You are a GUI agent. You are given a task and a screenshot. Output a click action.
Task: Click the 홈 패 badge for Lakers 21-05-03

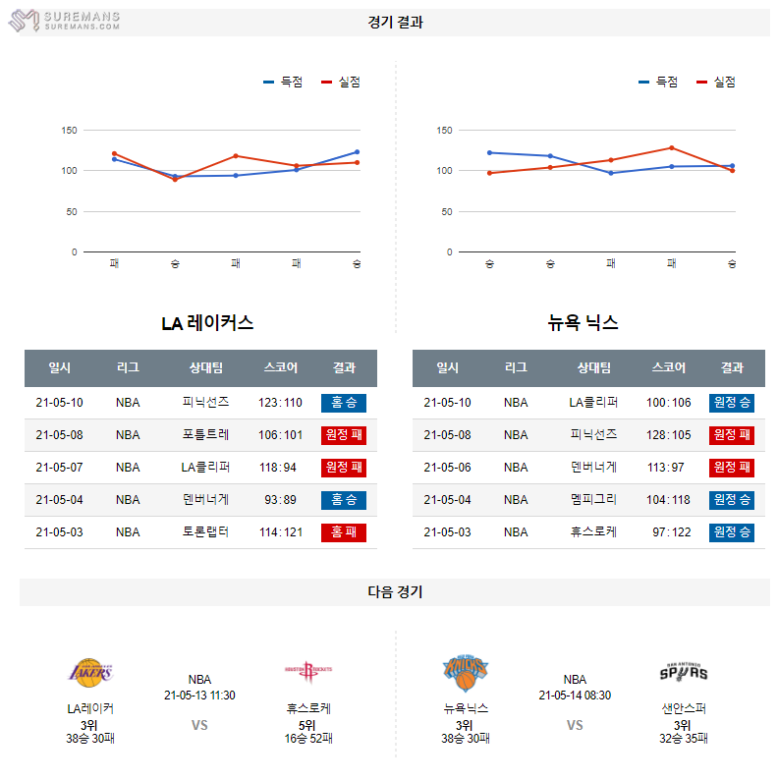pyautogui.click(x=343, y=532)
